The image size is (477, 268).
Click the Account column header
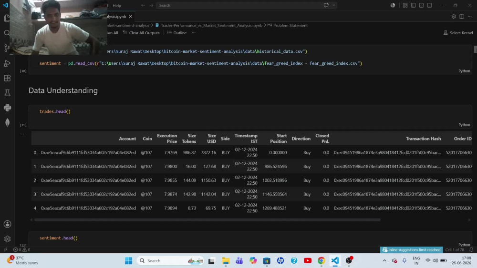127,139
